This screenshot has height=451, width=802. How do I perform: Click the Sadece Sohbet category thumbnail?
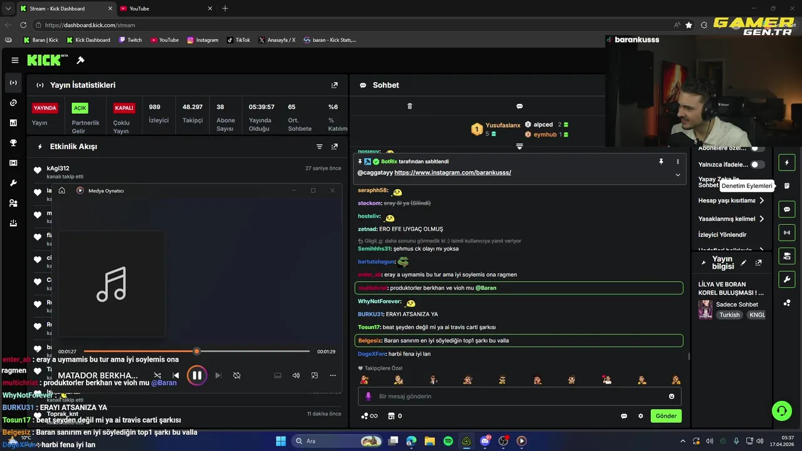[x=706, y=309]
